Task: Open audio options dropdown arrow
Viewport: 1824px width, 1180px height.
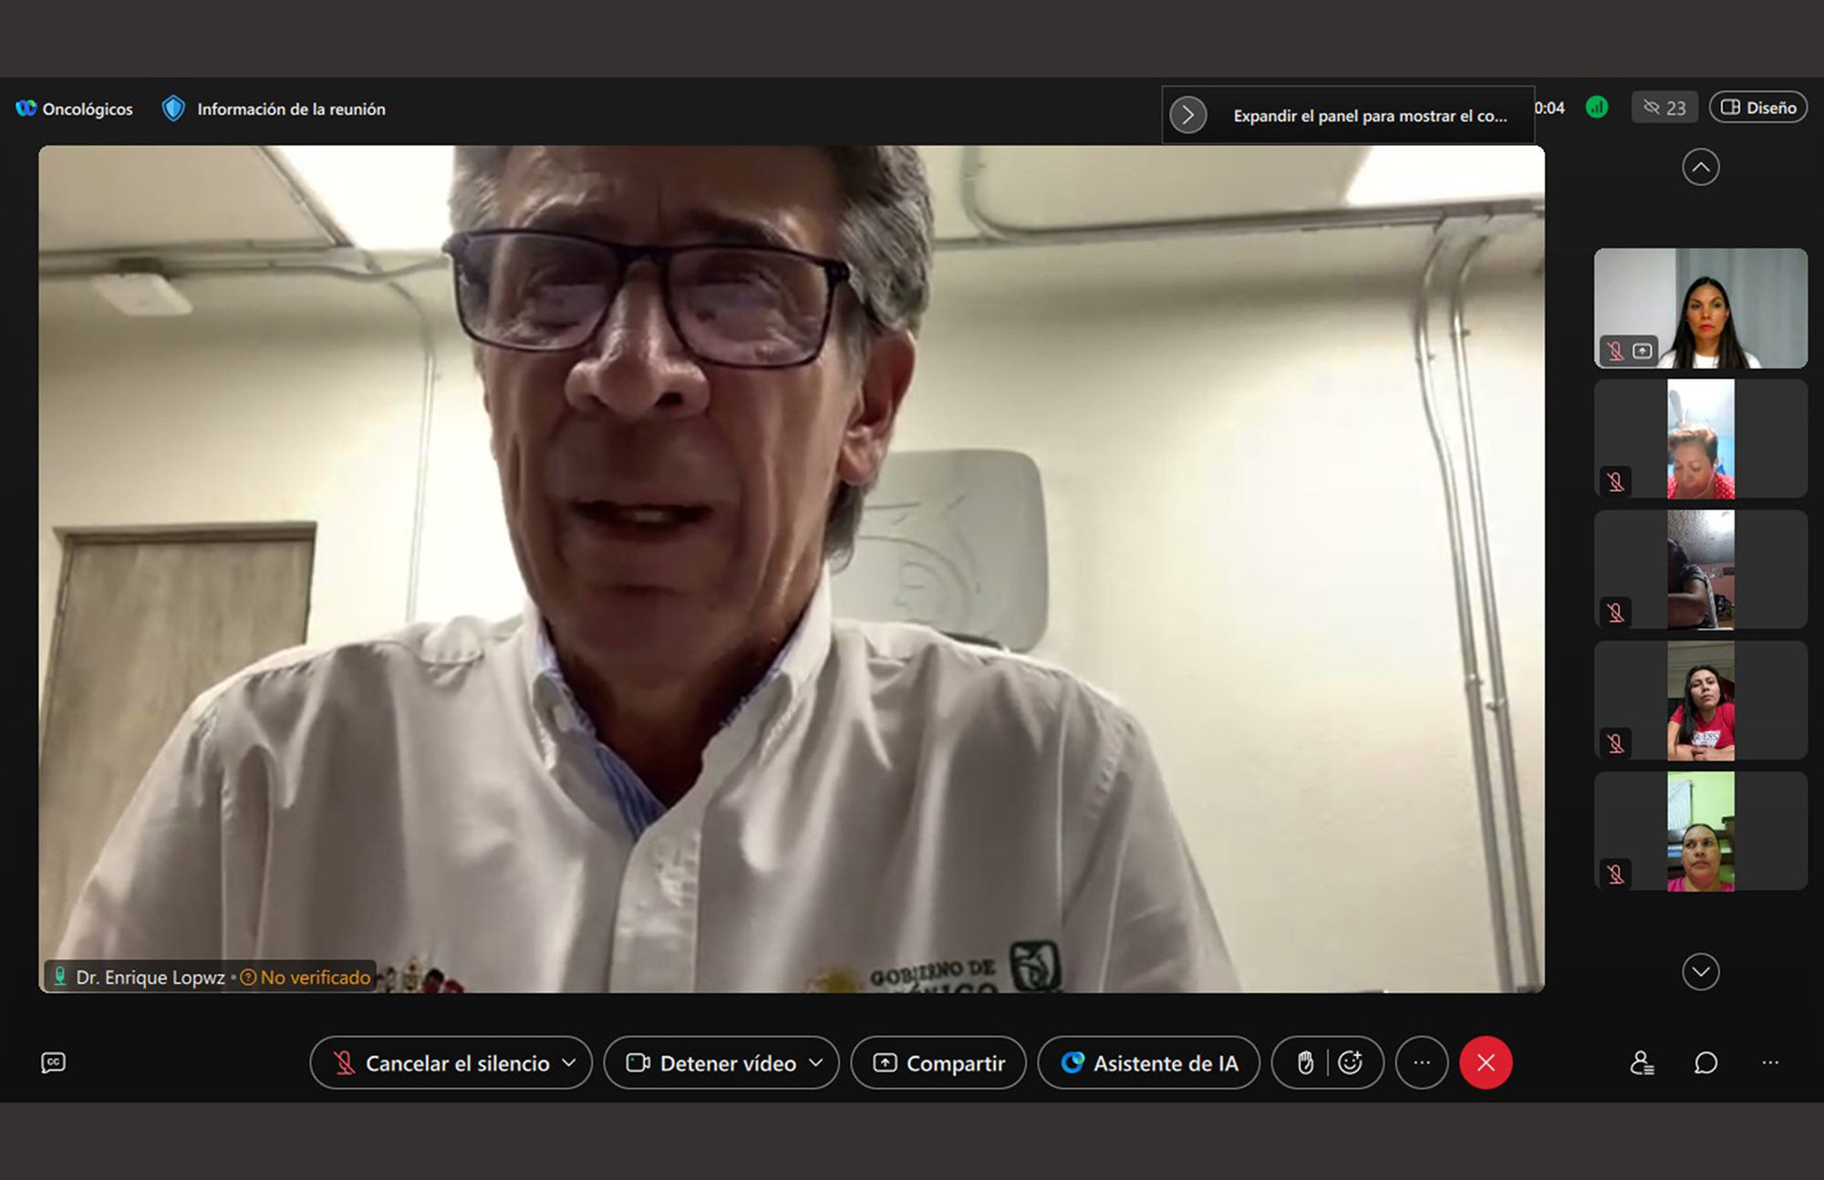Action: click(x=570, y=1062)
